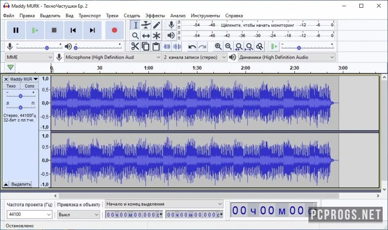Viewport: 388px width, 230px height.
Task: Click the selection start time field
Action: pos(134,215)
